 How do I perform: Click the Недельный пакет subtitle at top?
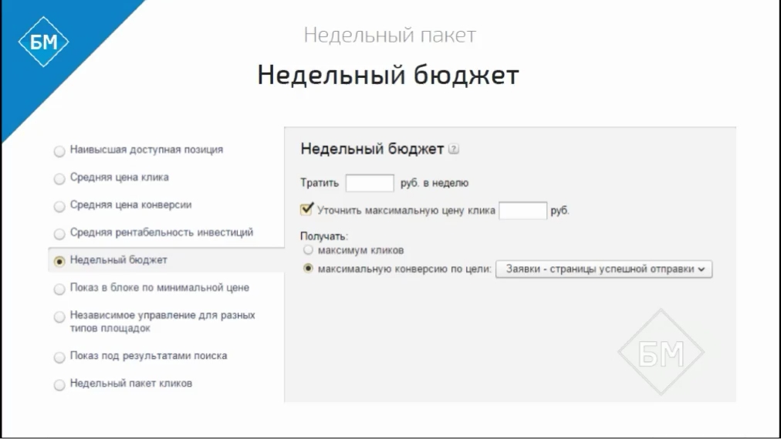[390, 35]
